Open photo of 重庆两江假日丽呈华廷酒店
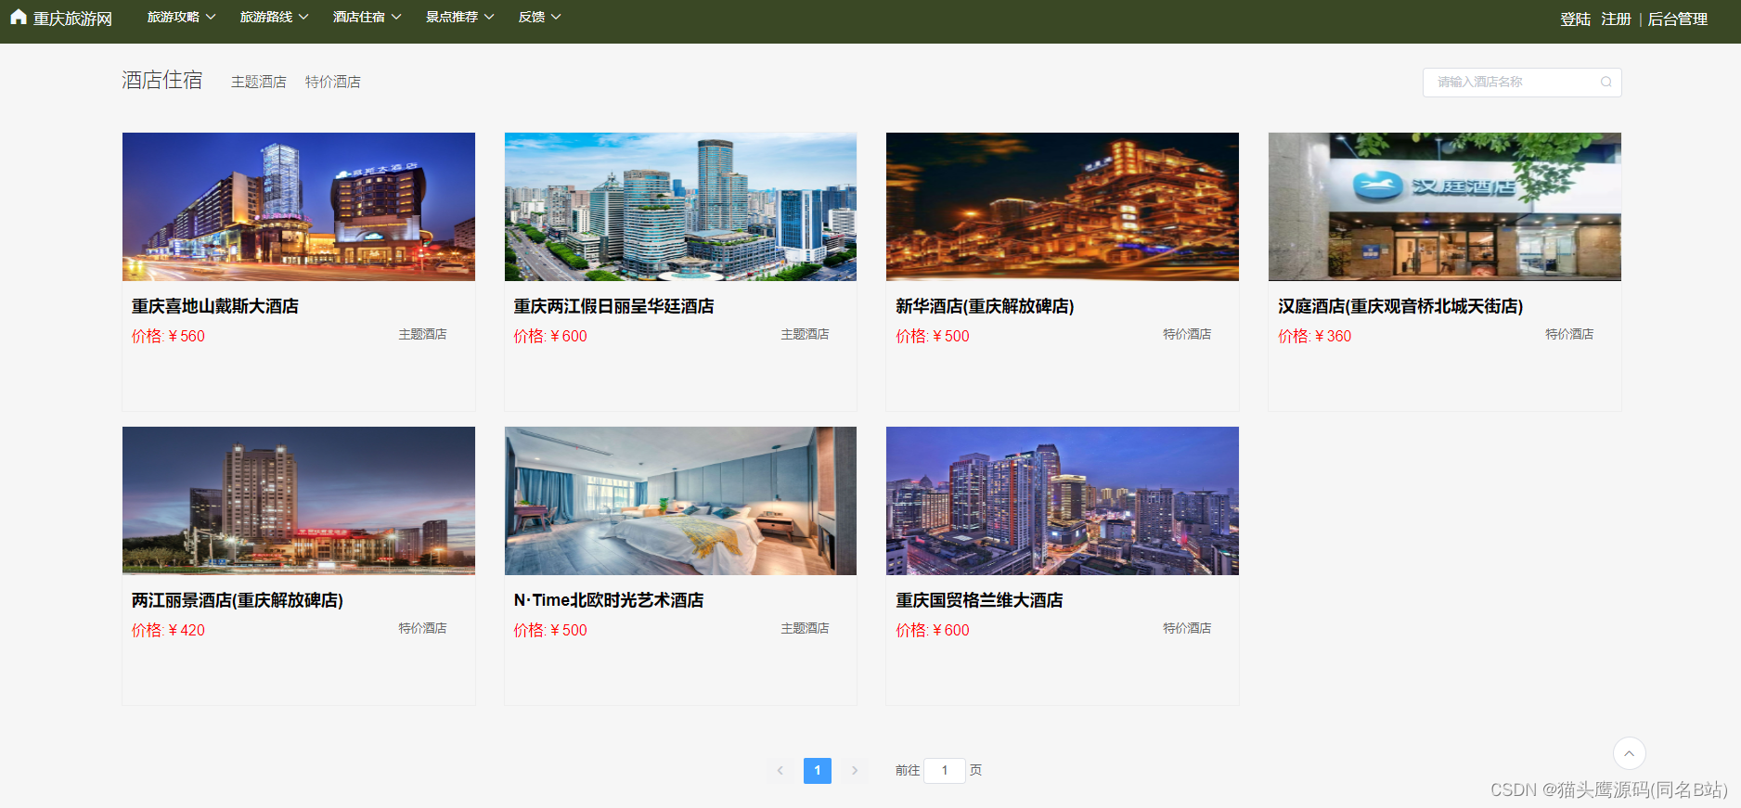1741x808 pixels. [680, 206]
